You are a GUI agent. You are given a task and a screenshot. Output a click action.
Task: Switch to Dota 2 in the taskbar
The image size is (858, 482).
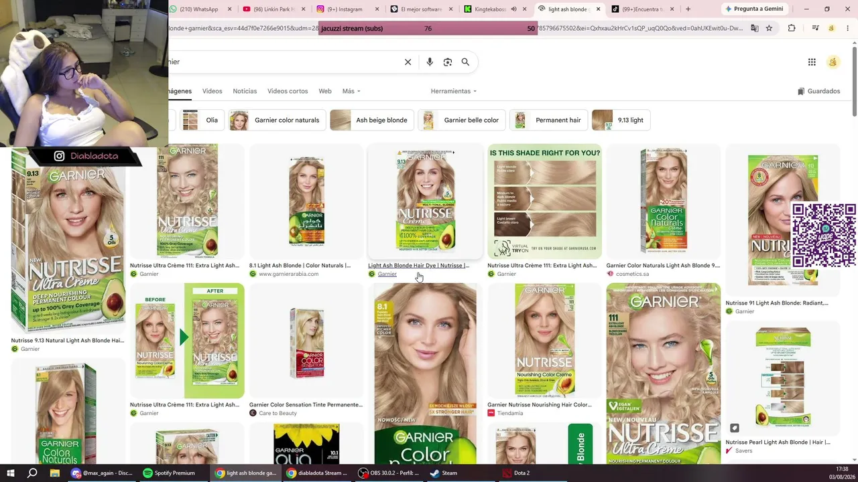coord(516,473)
